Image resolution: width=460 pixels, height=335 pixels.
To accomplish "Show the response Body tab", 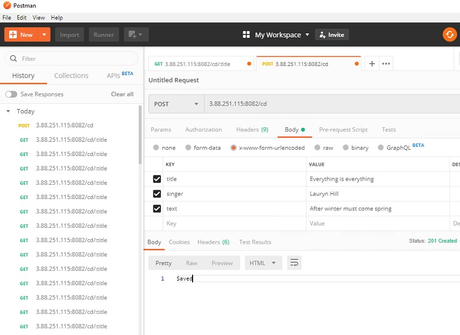I will point(154,242).
